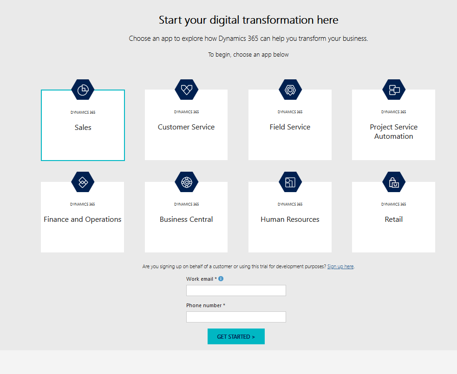457x374 pixels.
Task: Click the 'Work email *' label
Action: click(202, 279)
